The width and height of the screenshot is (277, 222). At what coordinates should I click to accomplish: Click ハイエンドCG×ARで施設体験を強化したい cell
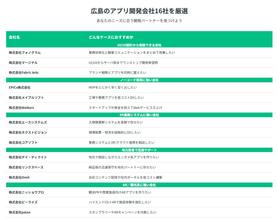pyautogui.click(x=120, y=203)
